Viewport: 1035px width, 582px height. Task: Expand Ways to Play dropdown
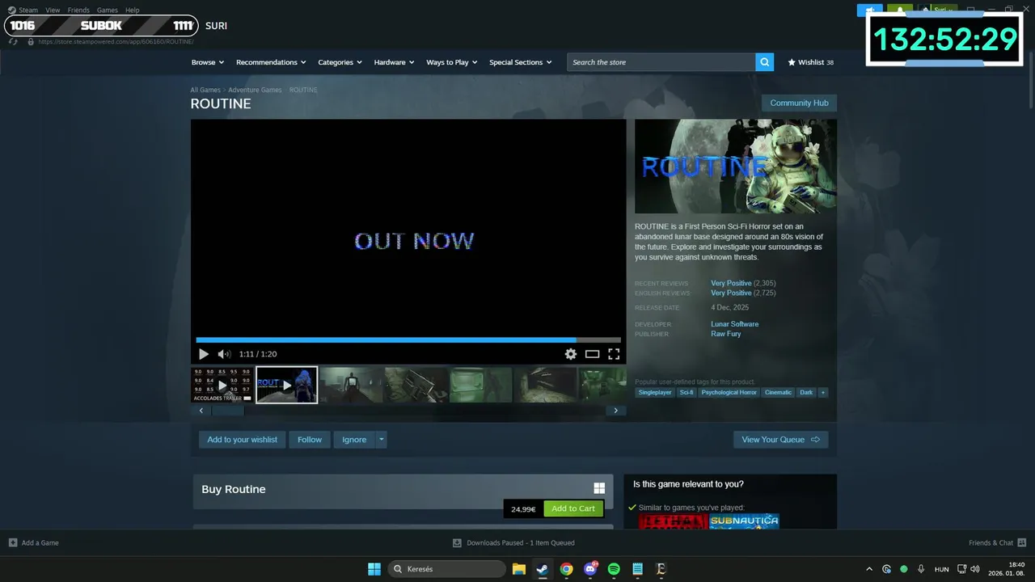(452, 62)
